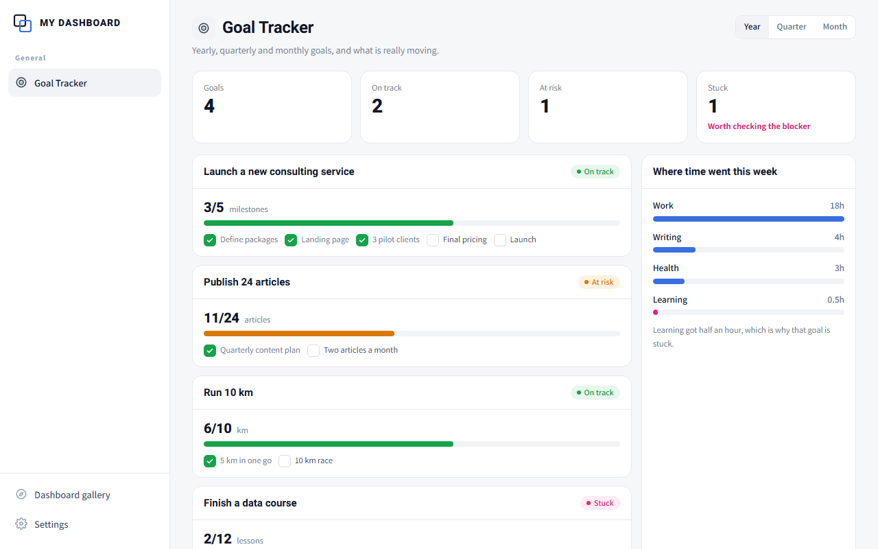Viewport: 878px width, 549px height.
Task: Click the Publish 24 articles progress bar
Action: point(412,334)
